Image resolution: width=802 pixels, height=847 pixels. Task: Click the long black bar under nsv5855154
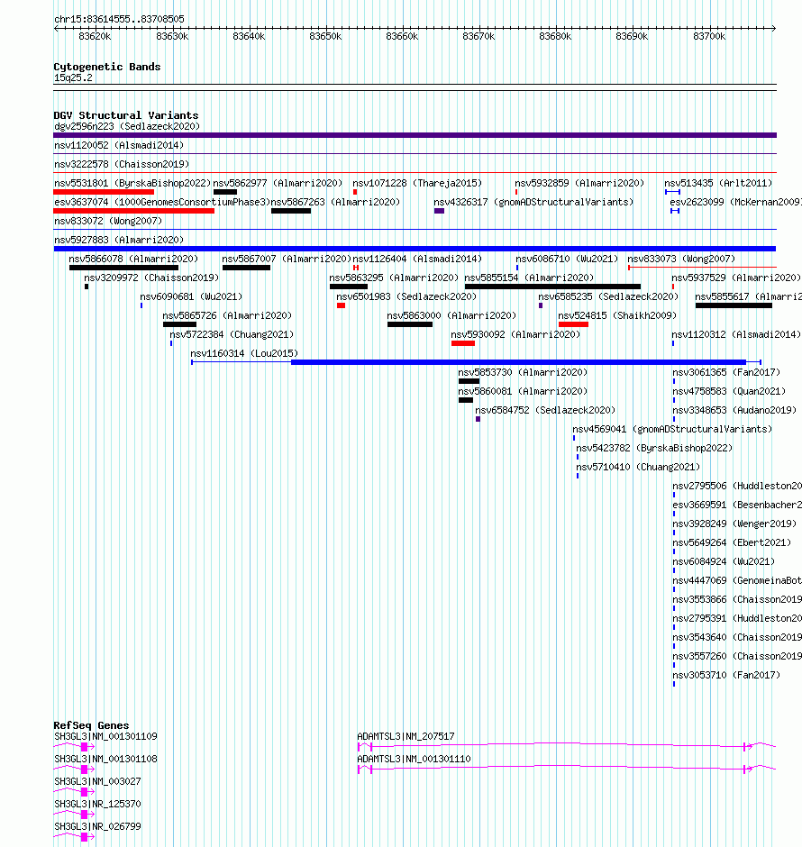click(x=552, y=287)
